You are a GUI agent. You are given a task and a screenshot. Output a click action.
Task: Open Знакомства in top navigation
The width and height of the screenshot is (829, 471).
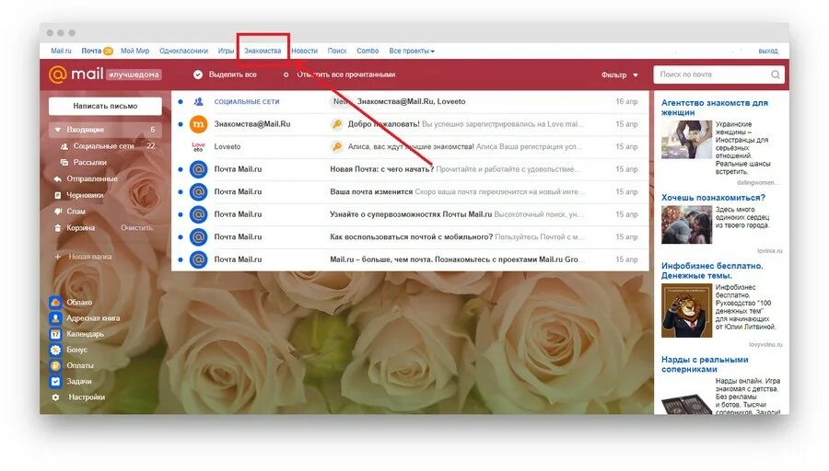263,52
